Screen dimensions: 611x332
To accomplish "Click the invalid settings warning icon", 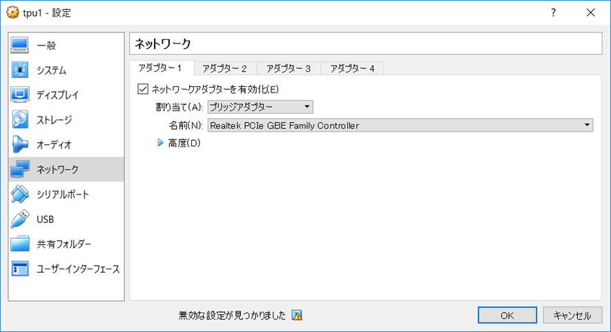I will point(297,315).
